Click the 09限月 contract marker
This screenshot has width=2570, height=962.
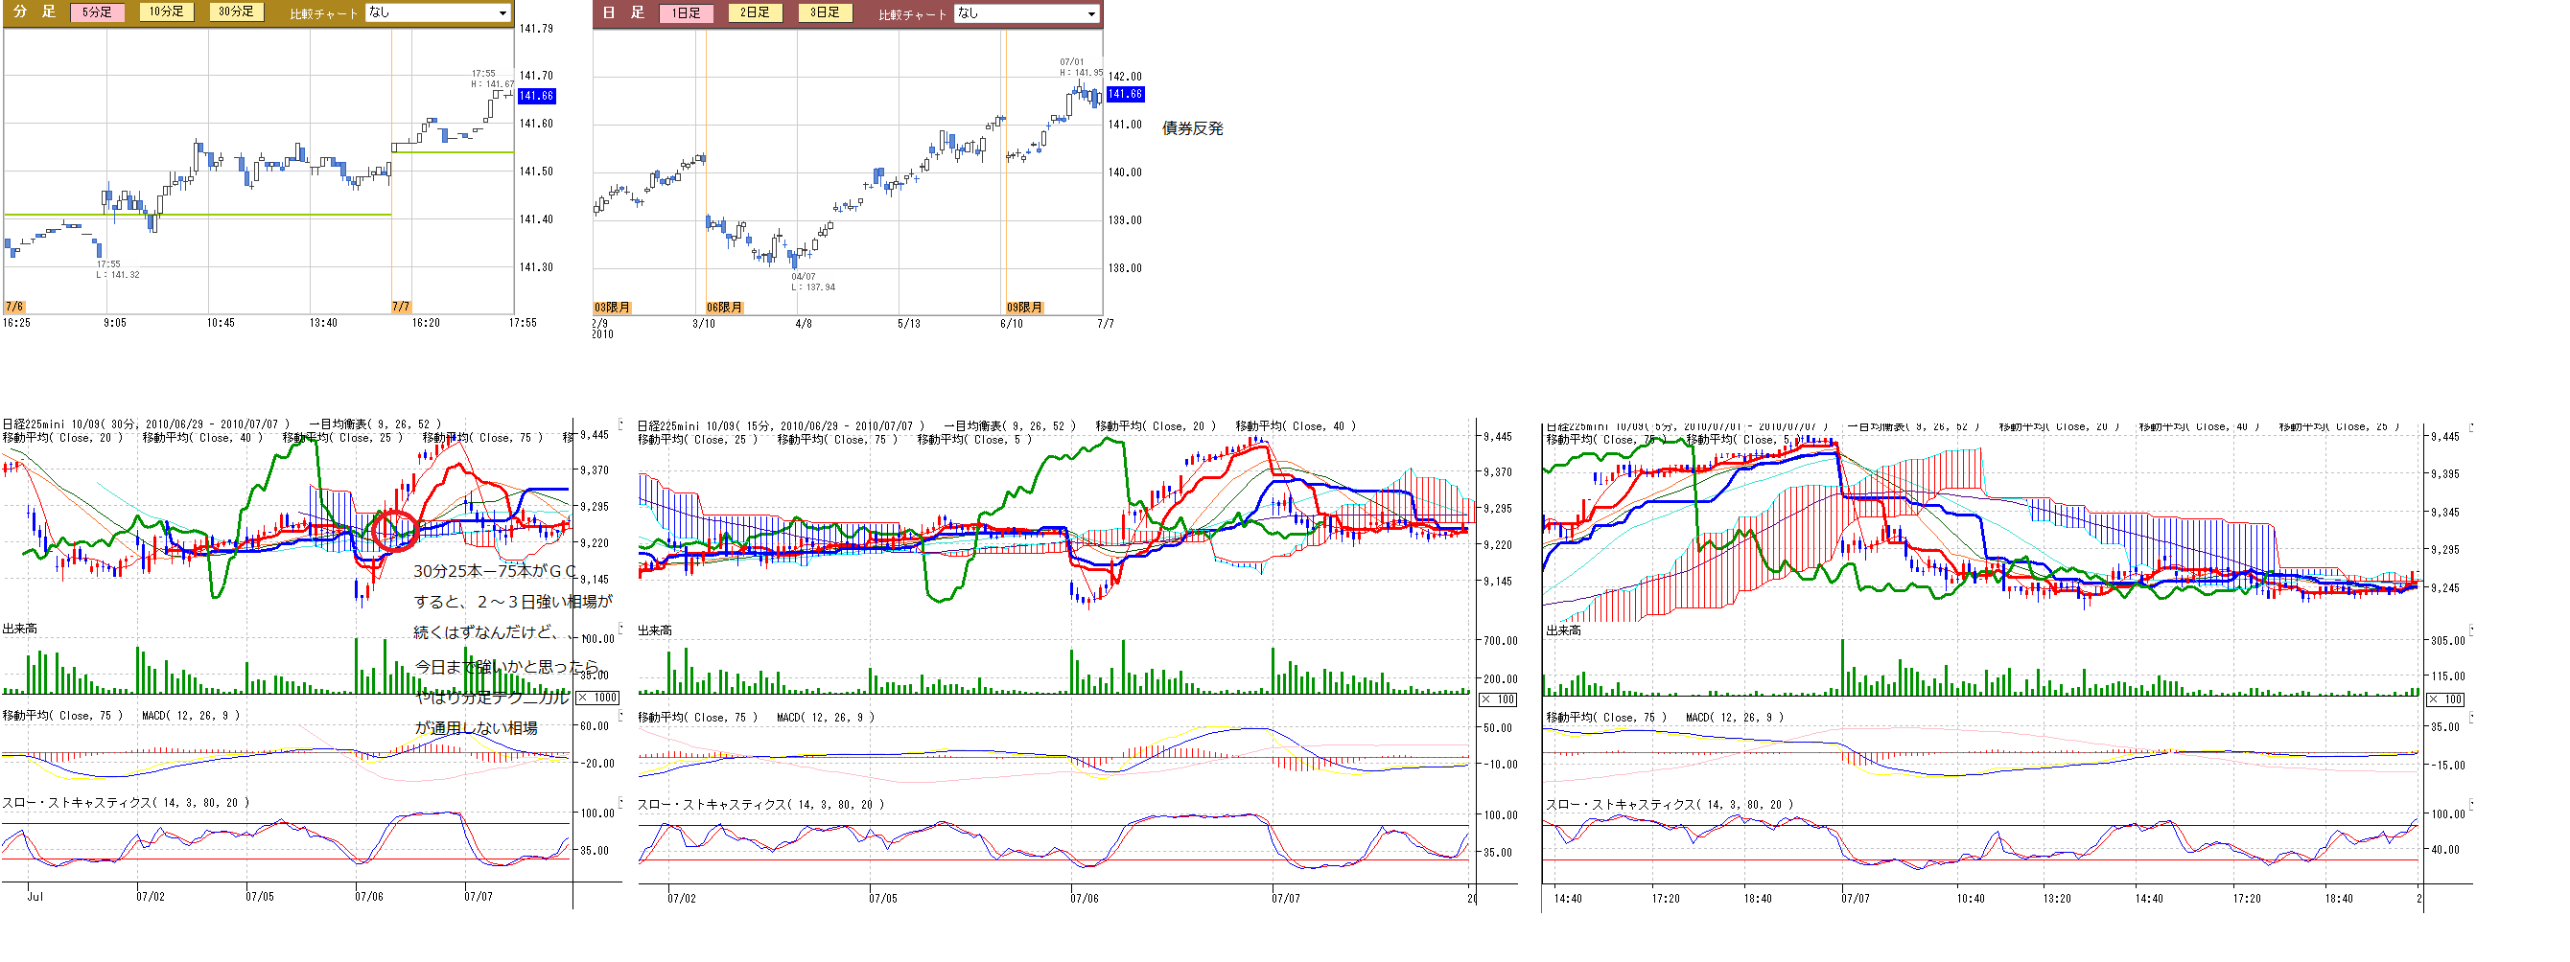(x=1023, y=307)
